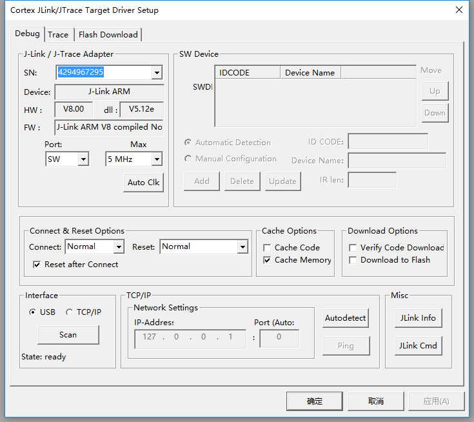Click the Move Up button
The image size is (474, 422).
(435, 91)
